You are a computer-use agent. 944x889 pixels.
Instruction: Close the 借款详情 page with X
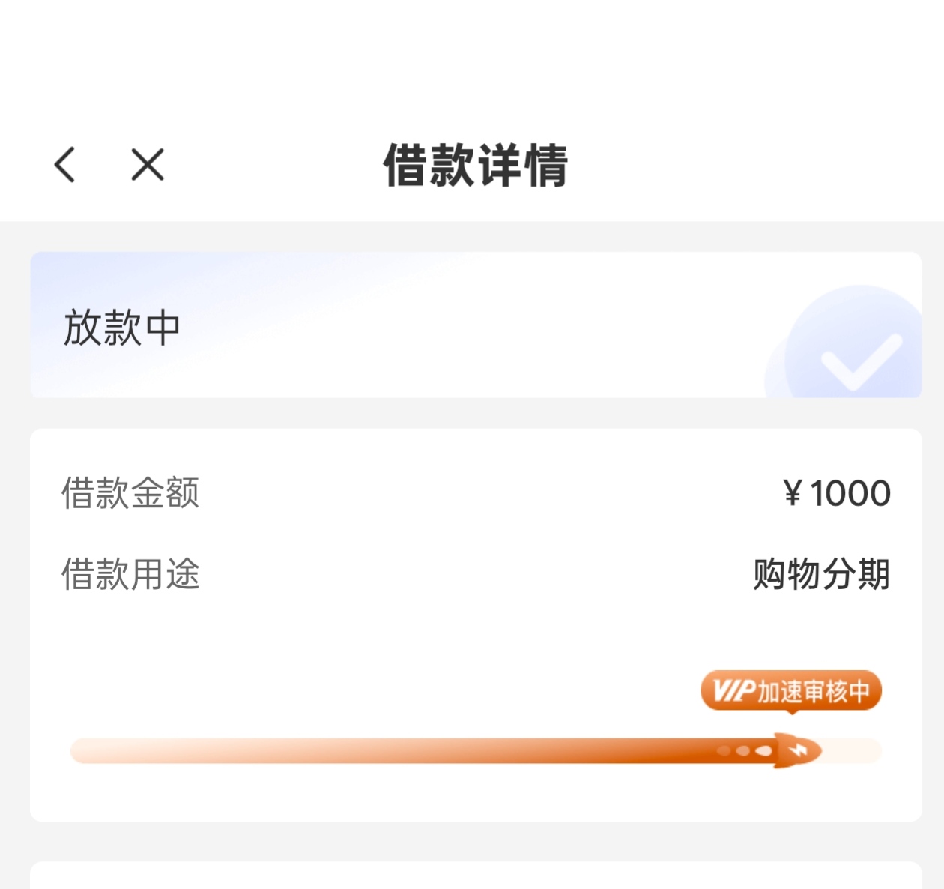tap(148, 164)
